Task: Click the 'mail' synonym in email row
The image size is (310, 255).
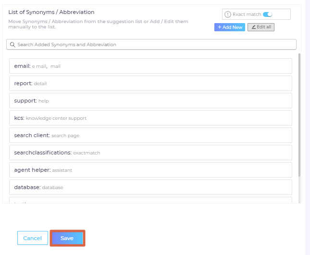Action: [55, 66]
